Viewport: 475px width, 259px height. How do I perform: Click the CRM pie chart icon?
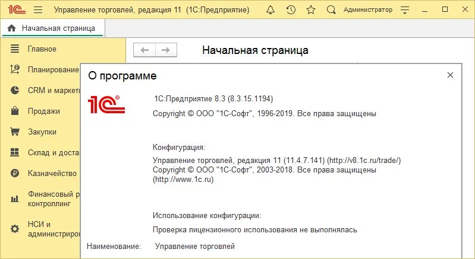click(14, 90)
